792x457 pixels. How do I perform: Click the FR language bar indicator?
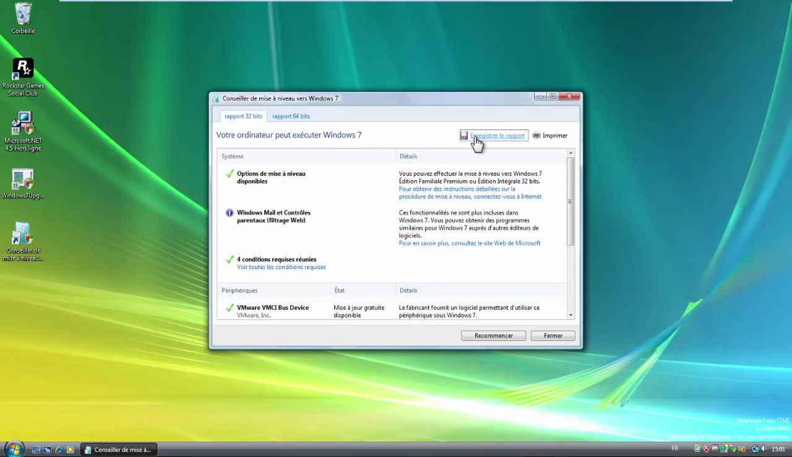[x=674, y=448]
